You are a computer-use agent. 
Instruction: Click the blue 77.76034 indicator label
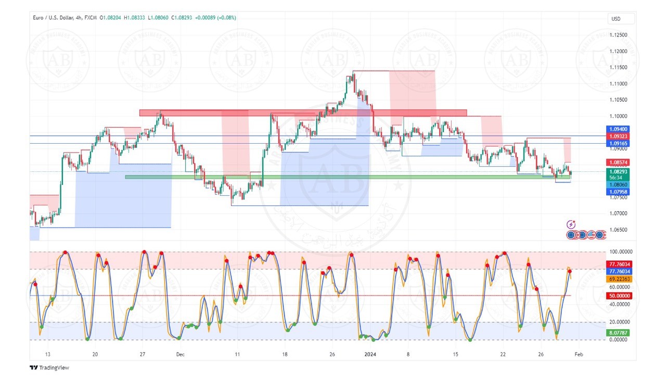(x=619, y=271)
